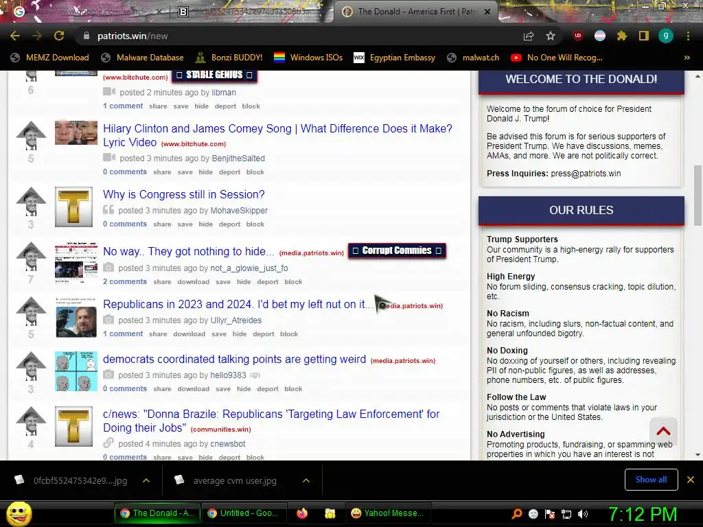Open thumbnail of Republicans in 2023 post

76,317
